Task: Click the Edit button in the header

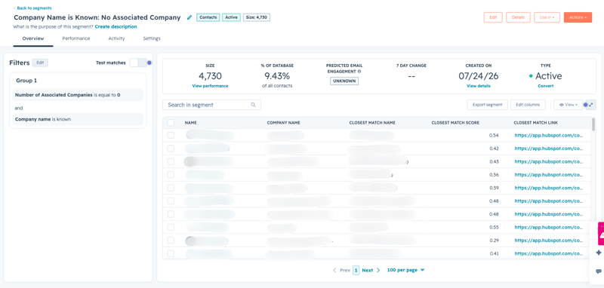Action: [493, 17]
